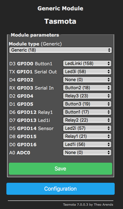This screenshot has height=209, width=123.
Task: Click the 'D2 GPIO4' label
Action: [x=21, y=96]
